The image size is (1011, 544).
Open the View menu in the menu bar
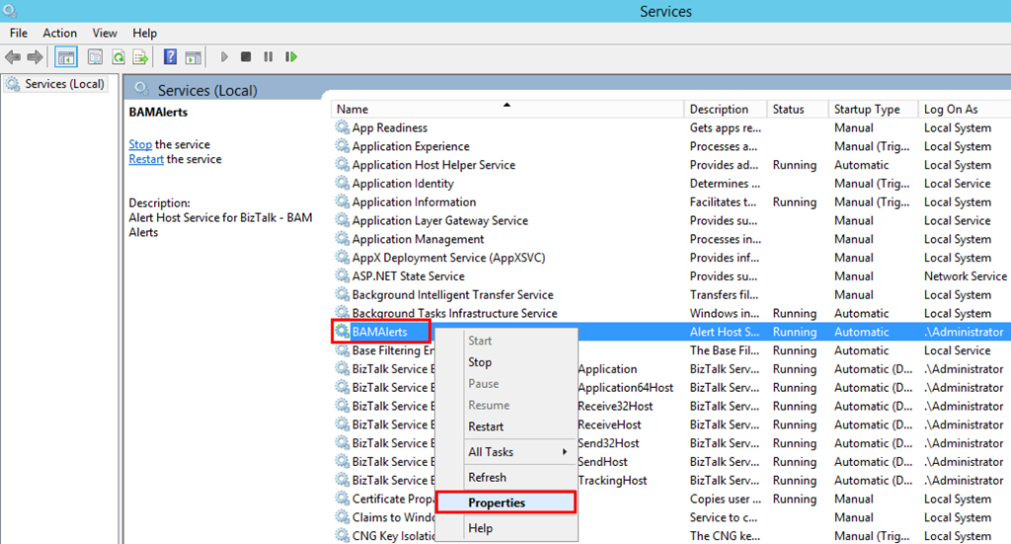coord(104,33)
